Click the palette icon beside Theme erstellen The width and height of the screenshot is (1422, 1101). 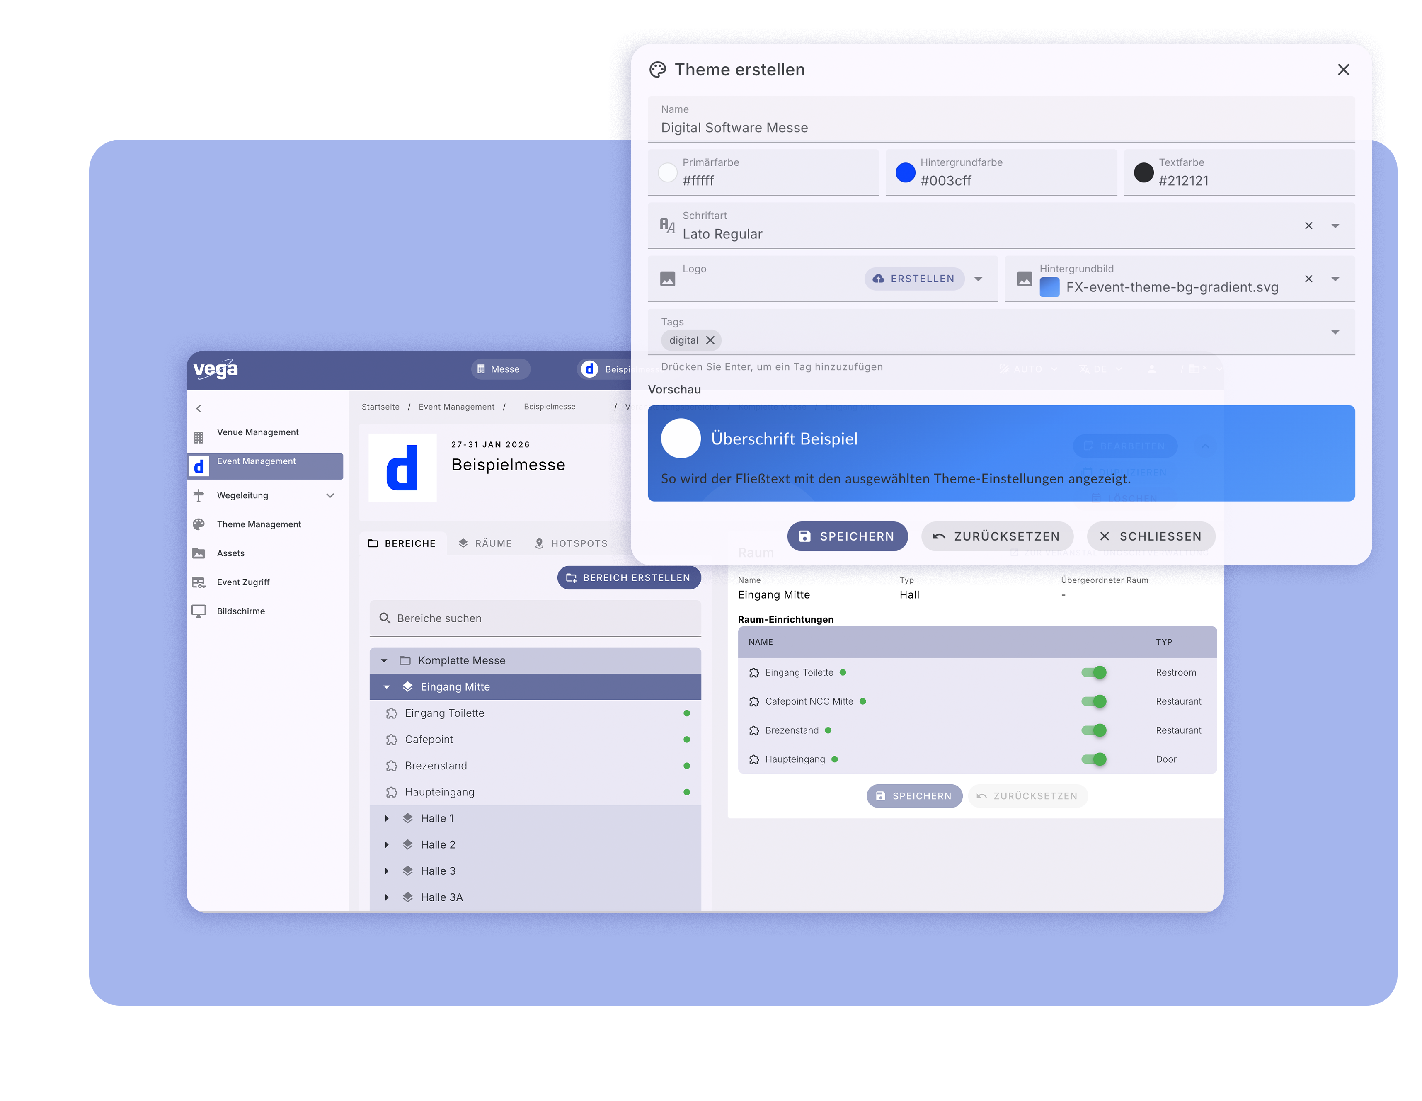(x=658, y=70)
